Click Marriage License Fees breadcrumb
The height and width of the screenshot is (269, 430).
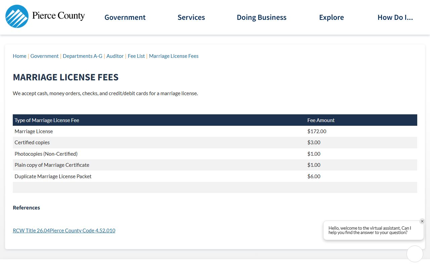point(174,56)
